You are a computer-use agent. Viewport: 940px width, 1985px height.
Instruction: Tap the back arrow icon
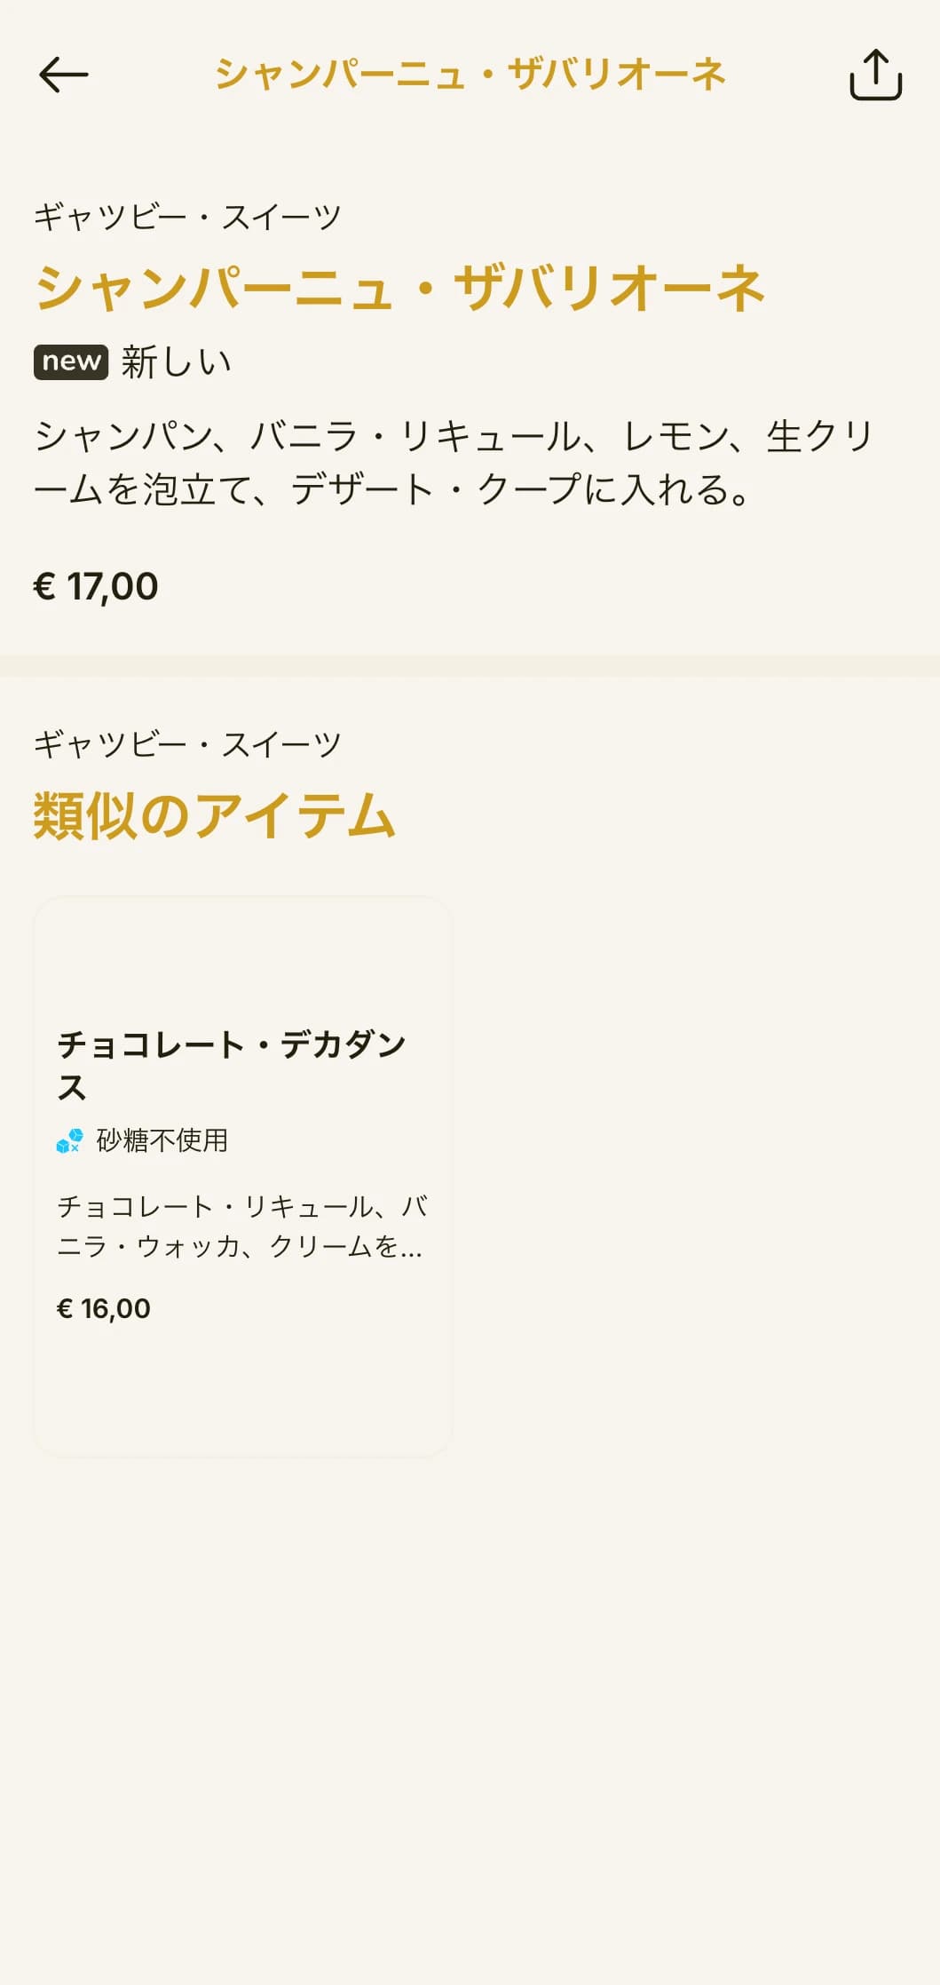64,75
